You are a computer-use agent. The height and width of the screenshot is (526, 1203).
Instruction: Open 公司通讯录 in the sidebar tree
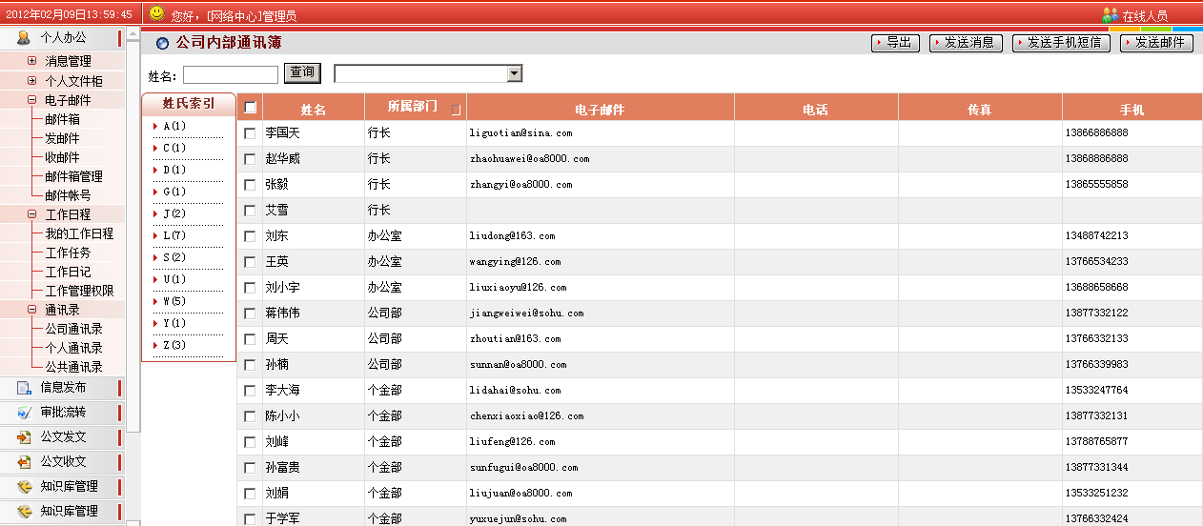pyautogui.click(x=73, y=329)
